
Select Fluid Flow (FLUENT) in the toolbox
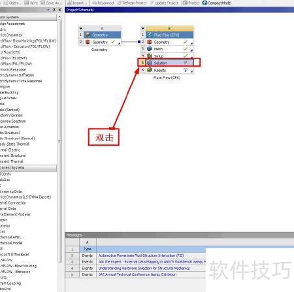(14, 58)
